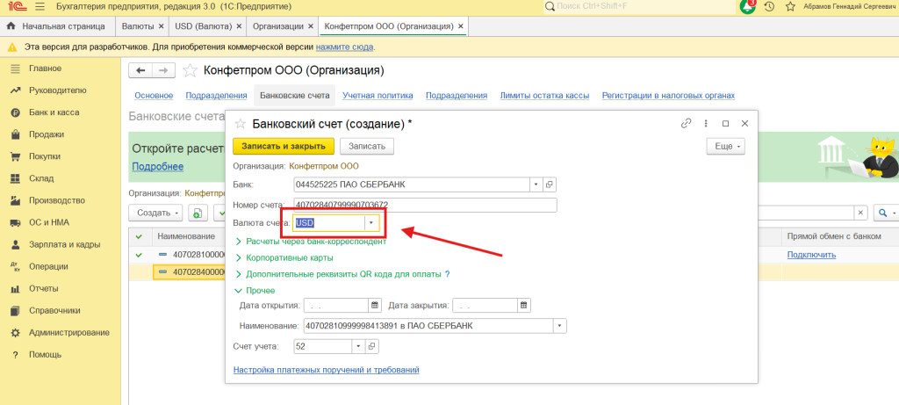Image resolution: width=899 pixels, height=405 pixels.
Task: Click the Записать button
Action: click(367, 147)
